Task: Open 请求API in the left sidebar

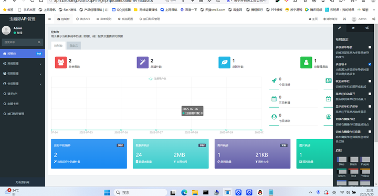Action: [23, 94]
